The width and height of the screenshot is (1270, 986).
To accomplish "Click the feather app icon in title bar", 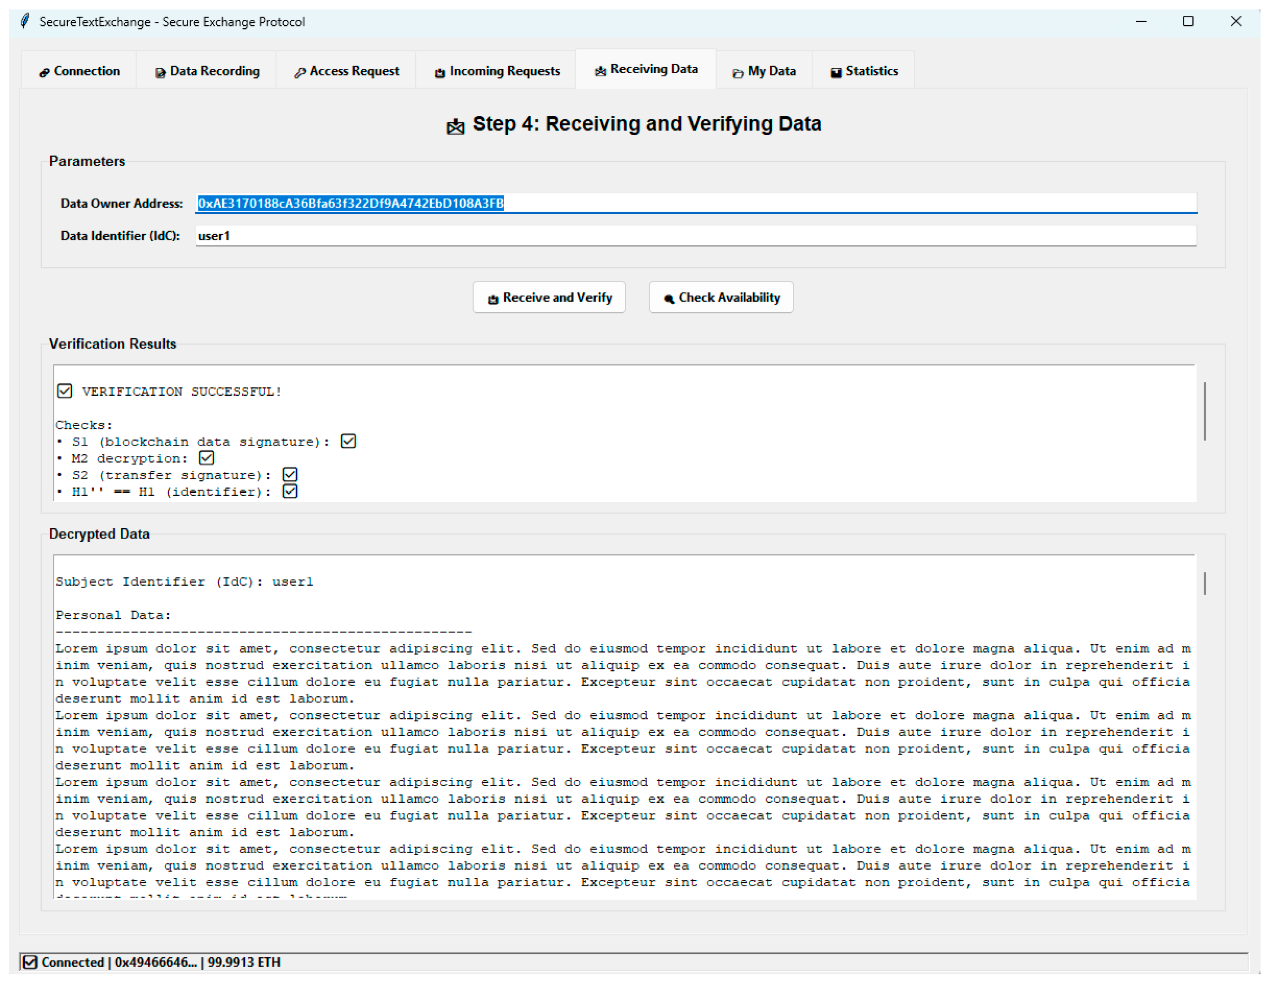I will (25, 22).
